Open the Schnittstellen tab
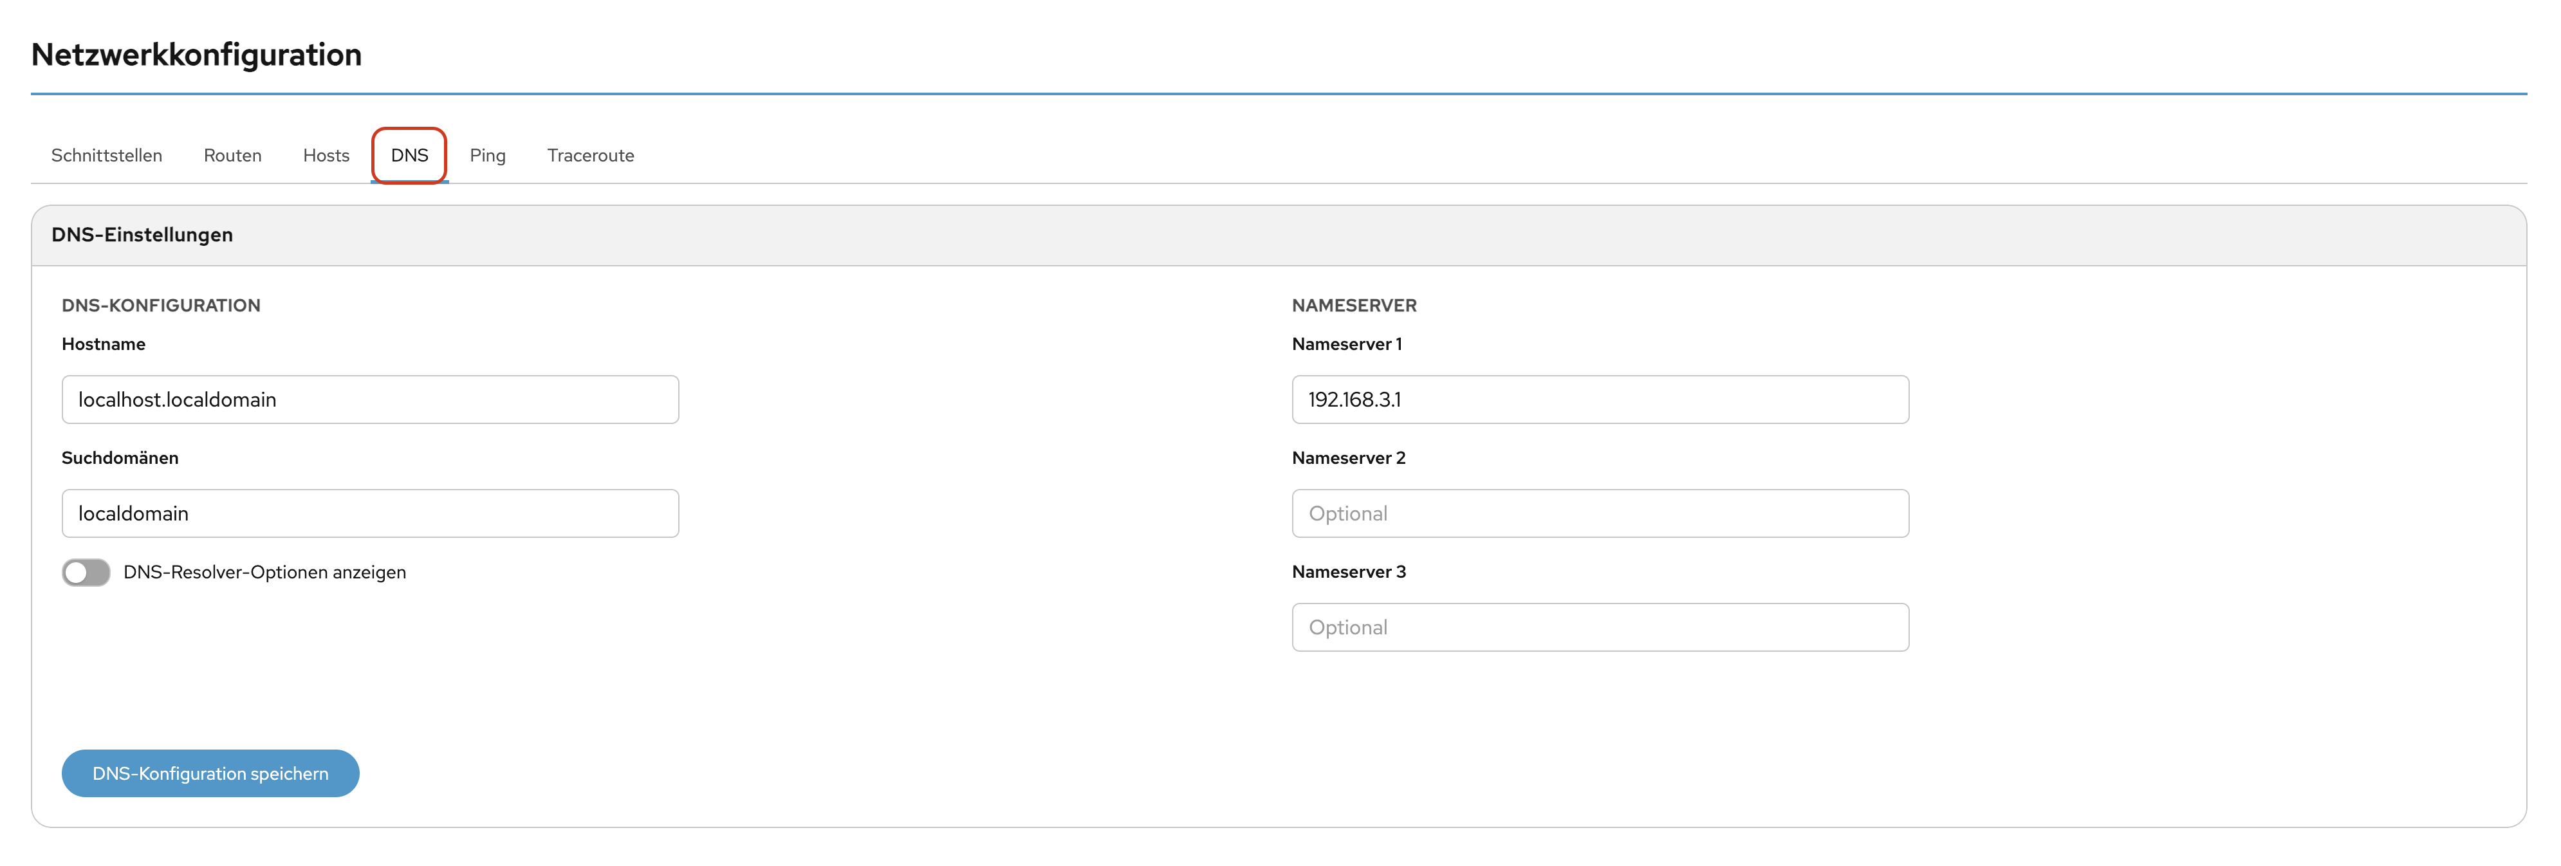Image resolution: width=2561 pixels, height=866 pixels. tap(106, 155)
